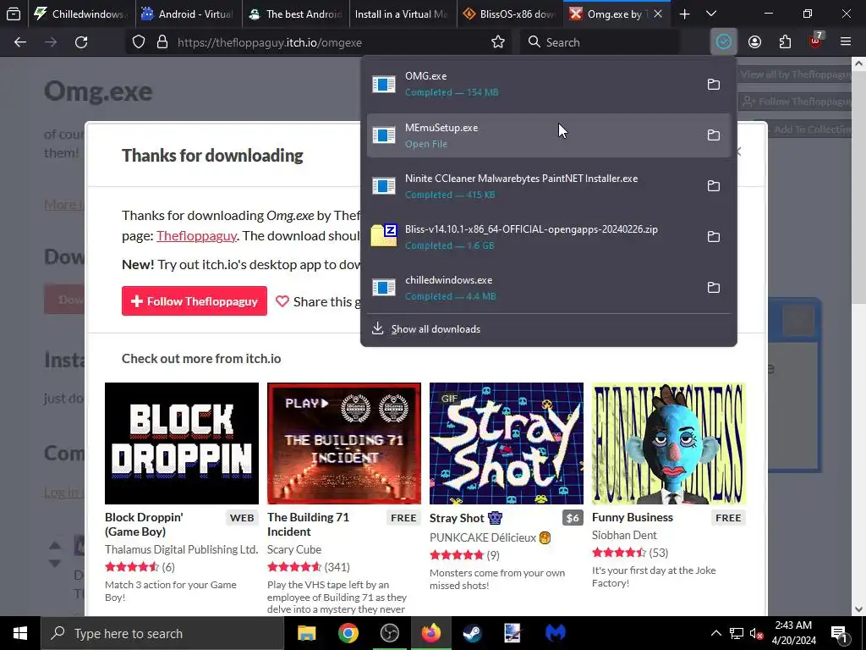This screenshot has height=650, width=866.
Task: Click the tracking protection shield icon
Action: click(x=139, y=42)
